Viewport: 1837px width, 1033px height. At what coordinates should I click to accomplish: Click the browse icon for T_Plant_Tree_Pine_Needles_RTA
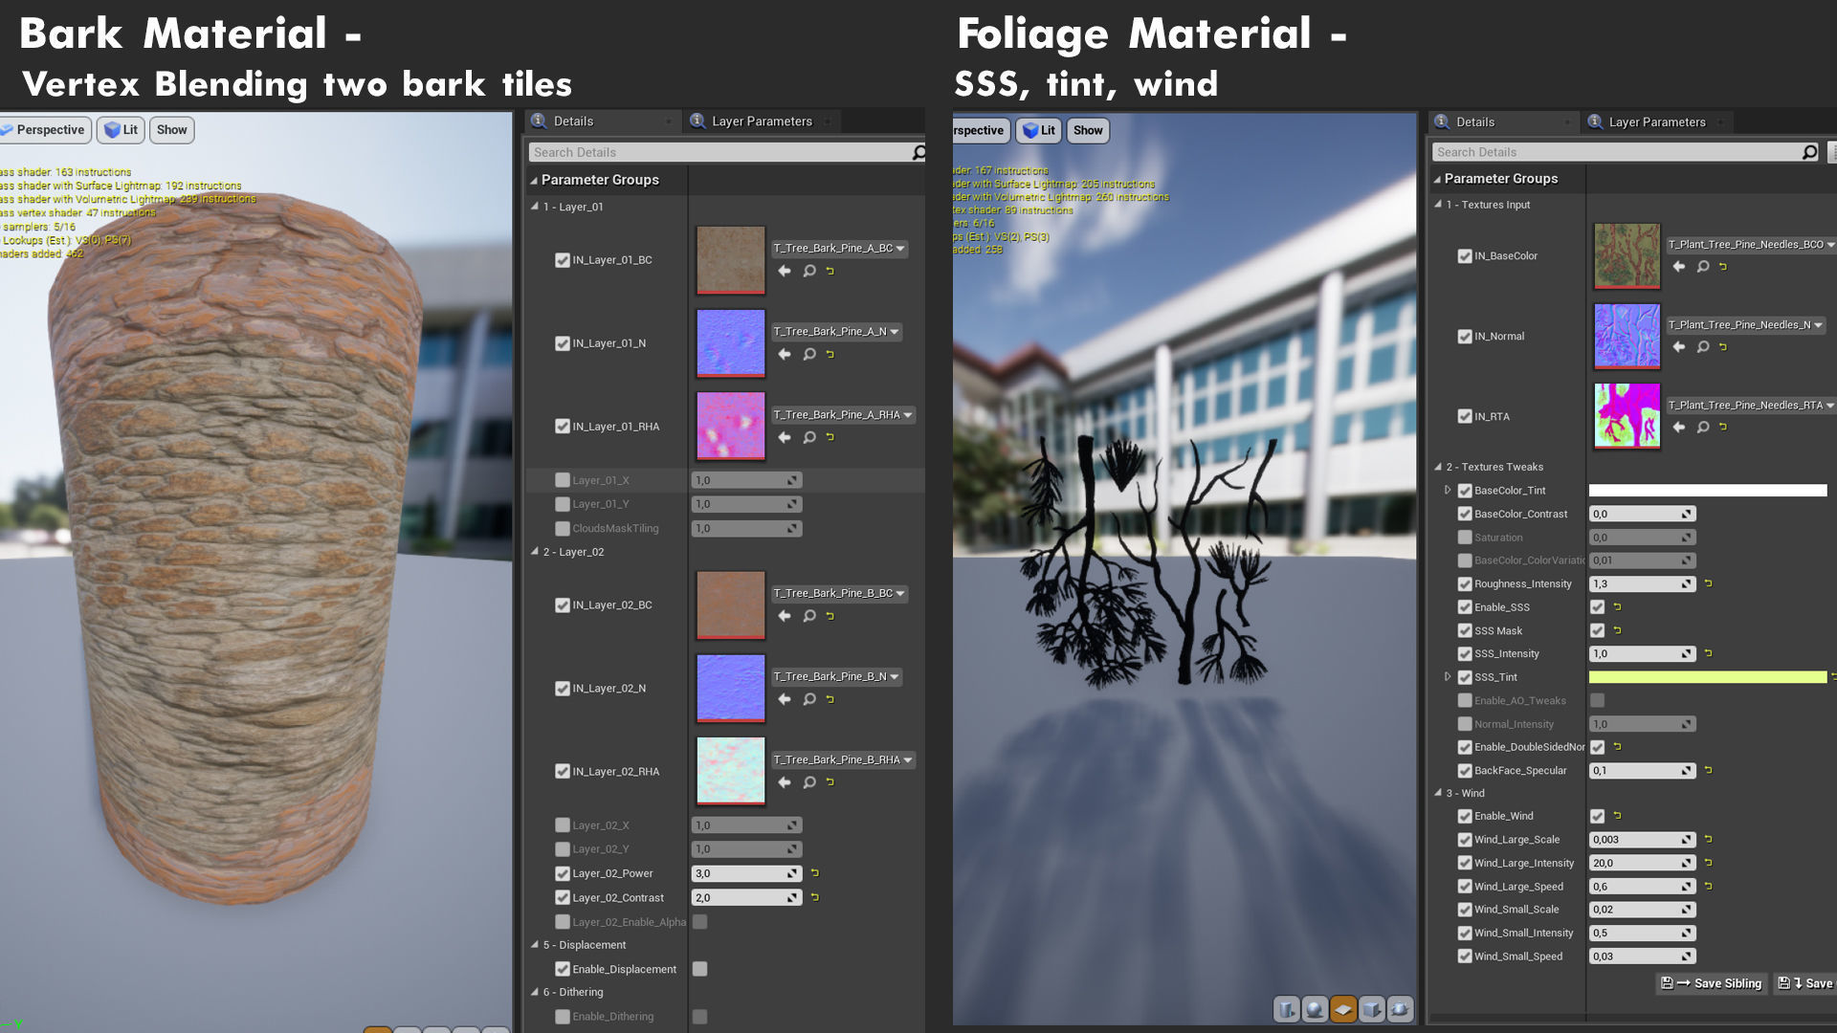coord(1703,428)
